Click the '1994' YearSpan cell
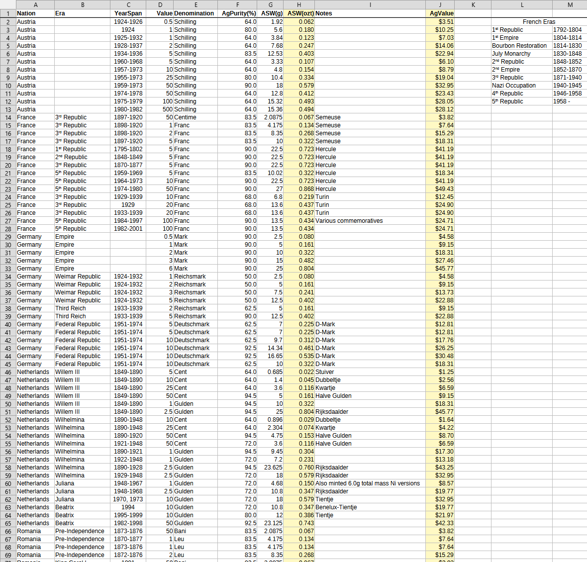 pyautogui.click(x=128, y=507)
